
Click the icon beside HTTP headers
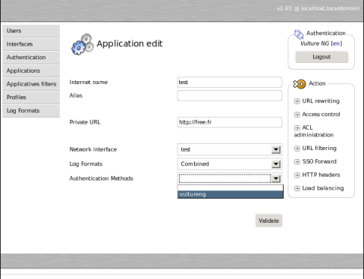tap(297, 175)
